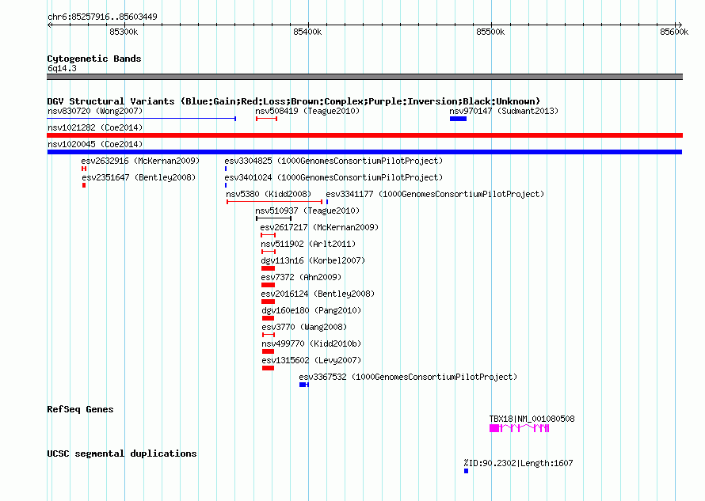Open nsv499770 (Kidd2010b) label
705x501 pixels.
pos(311,343)
